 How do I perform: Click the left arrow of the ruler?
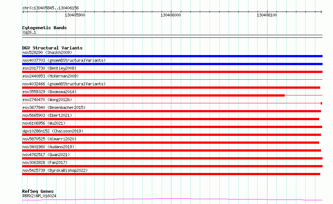24,12
